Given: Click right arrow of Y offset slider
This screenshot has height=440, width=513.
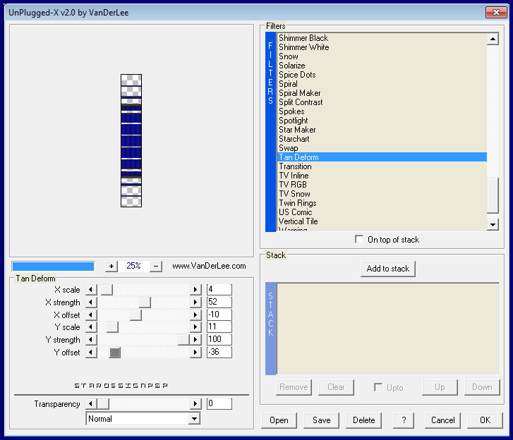Looking at the screenshot, I should [195, 353].
